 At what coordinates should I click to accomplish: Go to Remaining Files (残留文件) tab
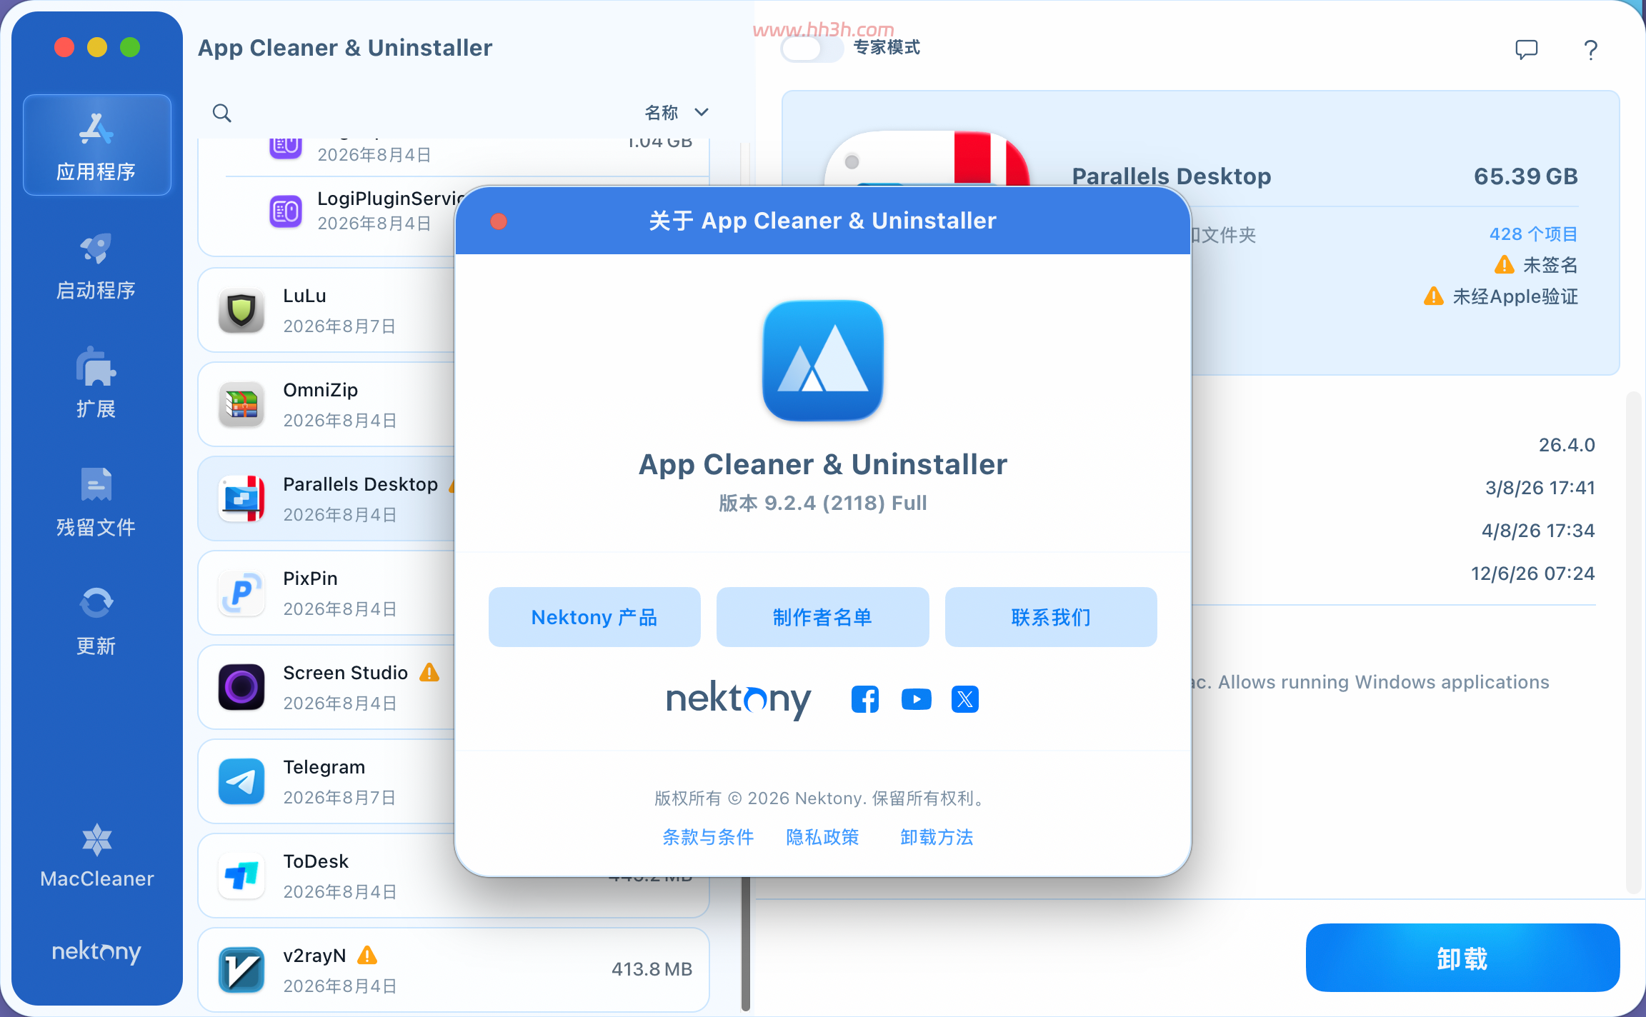click(96, 502)
